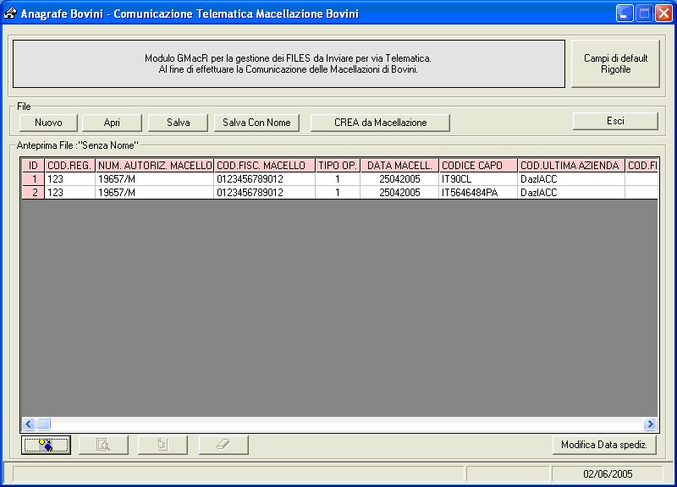677x487 pixels.
Task: Click the IT5646484PA codice capo cell
Action: pyautogui.click(x=478, y=193)
